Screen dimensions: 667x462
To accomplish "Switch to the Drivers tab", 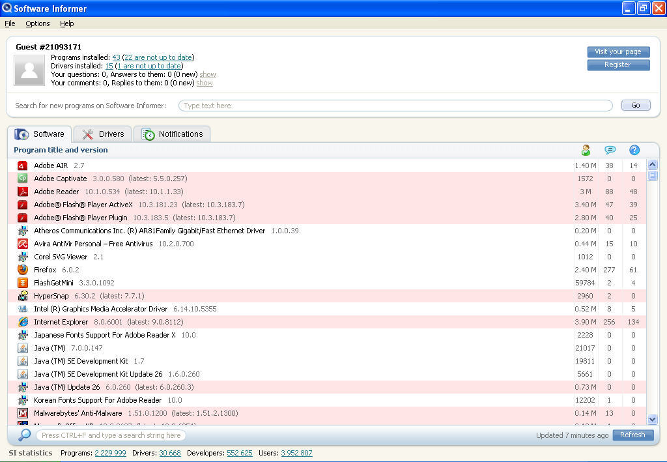I will [102, 134].
